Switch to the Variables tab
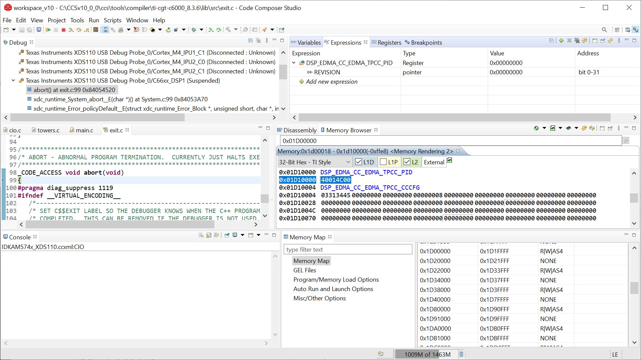The width and height of the screenshot is (641, 360). pos(306,43)
